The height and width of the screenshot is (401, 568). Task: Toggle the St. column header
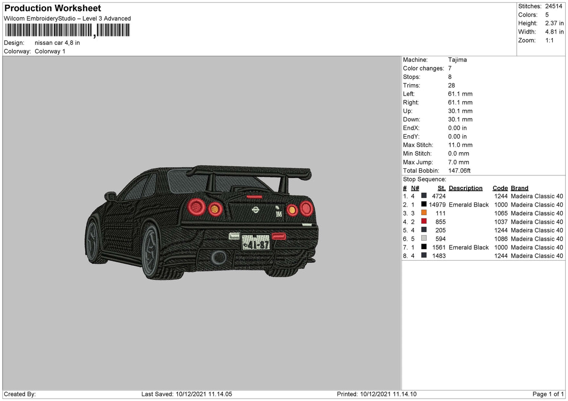pyautogui.click(x=441, y=188)
